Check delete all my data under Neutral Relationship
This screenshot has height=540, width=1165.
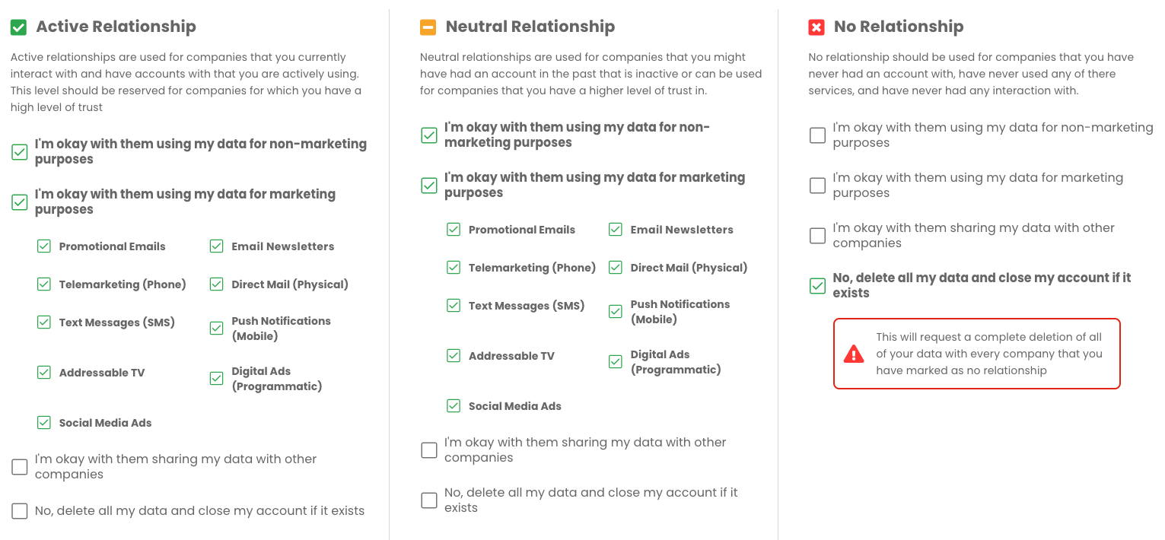click(x=429, y=500)
